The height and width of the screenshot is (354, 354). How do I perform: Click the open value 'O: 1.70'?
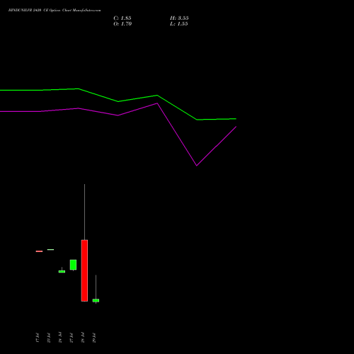tap(122, 24)
